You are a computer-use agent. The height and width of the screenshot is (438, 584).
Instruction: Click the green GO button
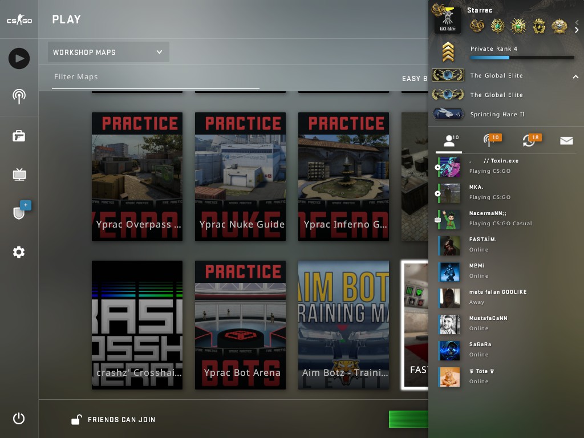(x=408, y=419)
